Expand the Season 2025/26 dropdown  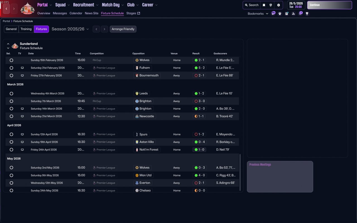(70, 29)
